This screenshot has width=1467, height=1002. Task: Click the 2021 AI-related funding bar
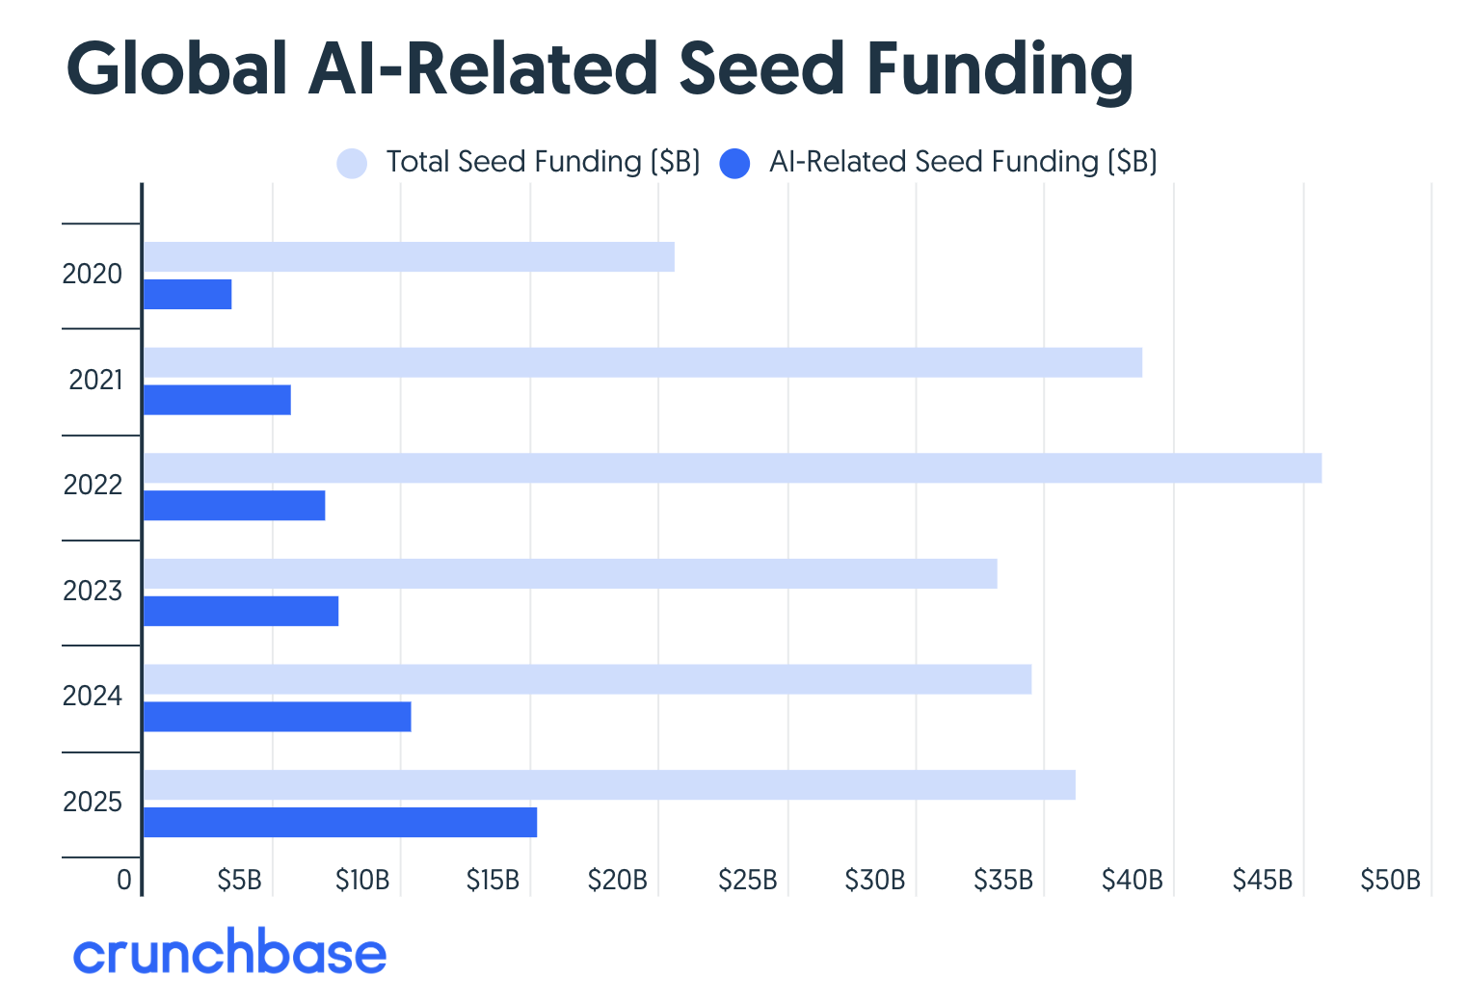click(217, 400)
